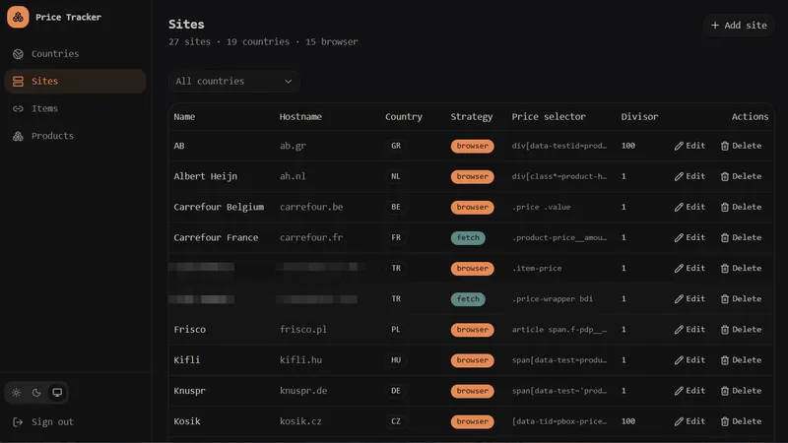This screenshot has width=788, height=443.
Task: Delete the Albert Heijn site
Action: pos(742,176)
